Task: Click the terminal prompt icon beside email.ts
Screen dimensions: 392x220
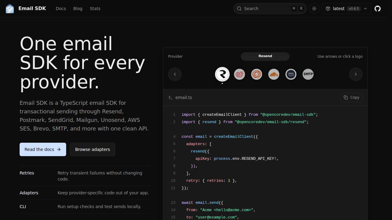Action: coord(171,97)
